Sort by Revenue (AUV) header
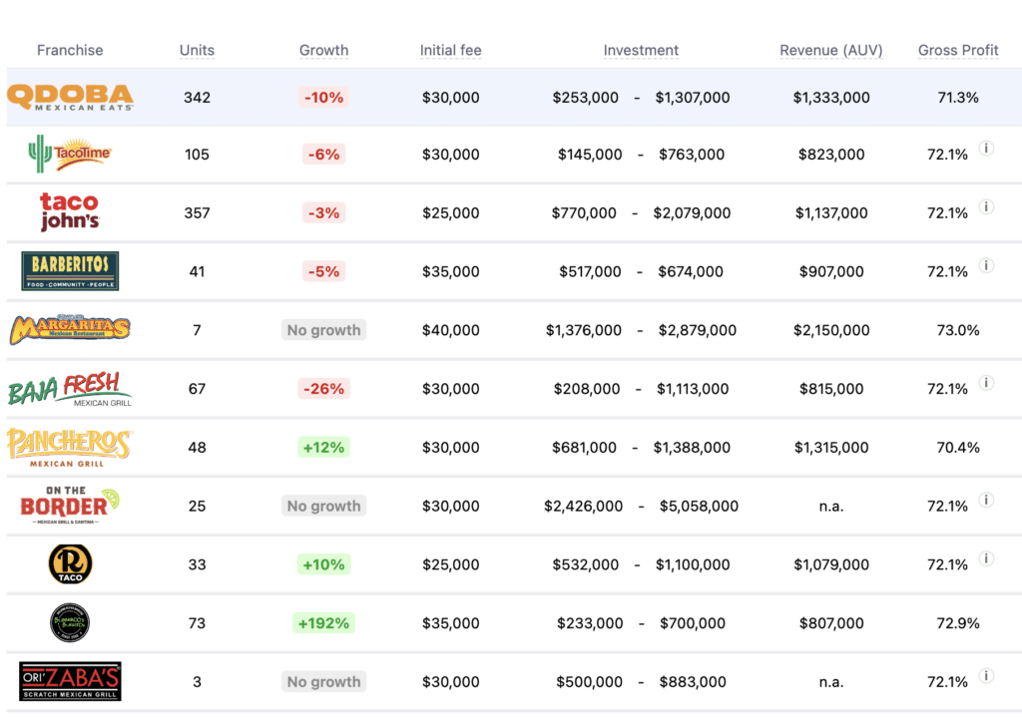The image size is (1022, 718). tap(831, 50)
